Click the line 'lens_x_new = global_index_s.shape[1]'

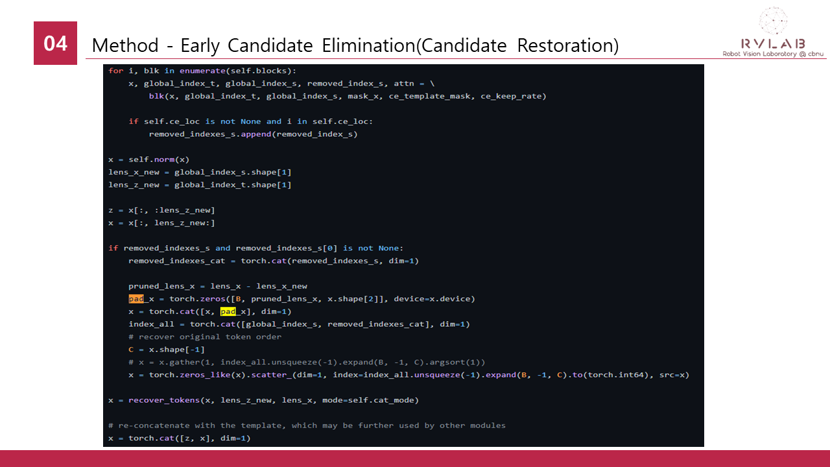point(200,172)
